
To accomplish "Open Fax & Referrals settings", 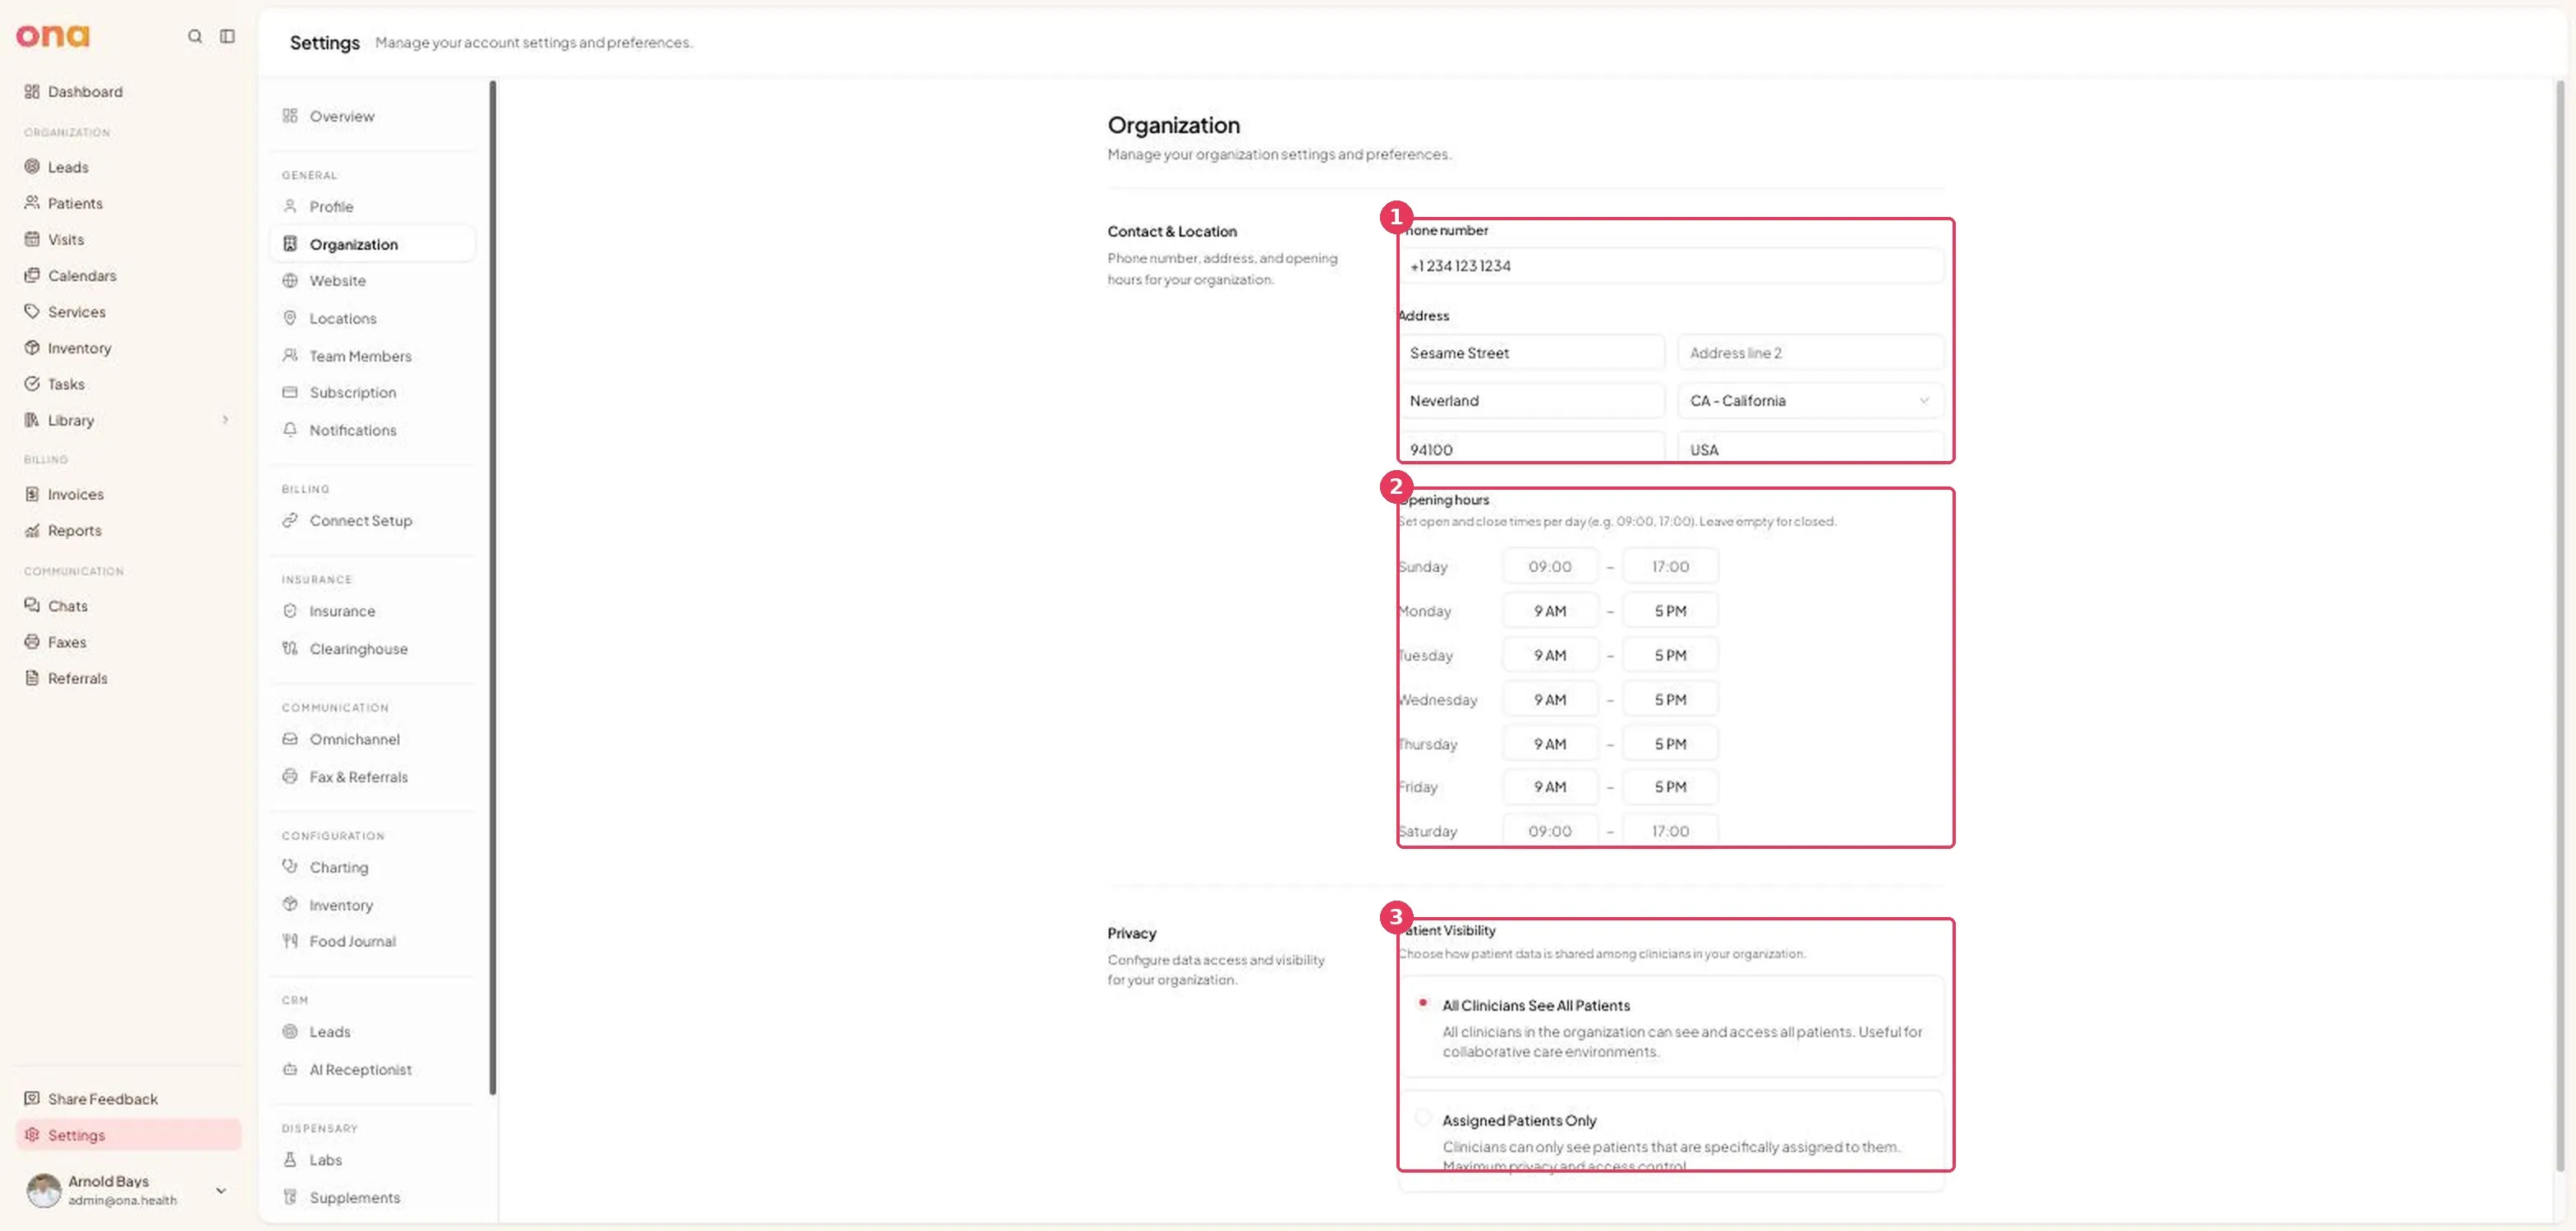I will click(x=372, y=777).
